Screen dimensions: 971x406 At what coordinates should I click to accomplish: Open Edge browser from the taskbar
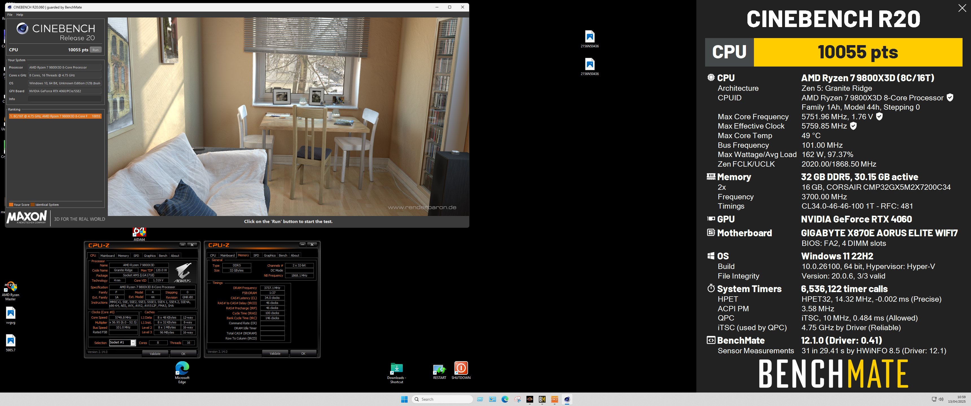coord(505,399)
